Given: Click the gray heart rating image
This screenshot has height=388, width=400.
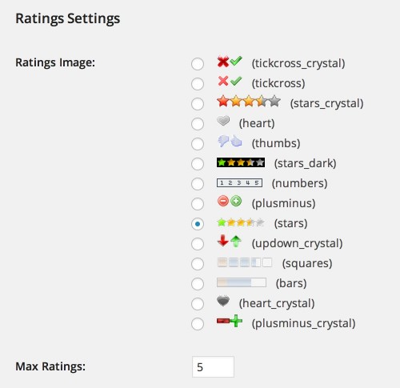Looking at the screenshot, I should pos(223,121).
